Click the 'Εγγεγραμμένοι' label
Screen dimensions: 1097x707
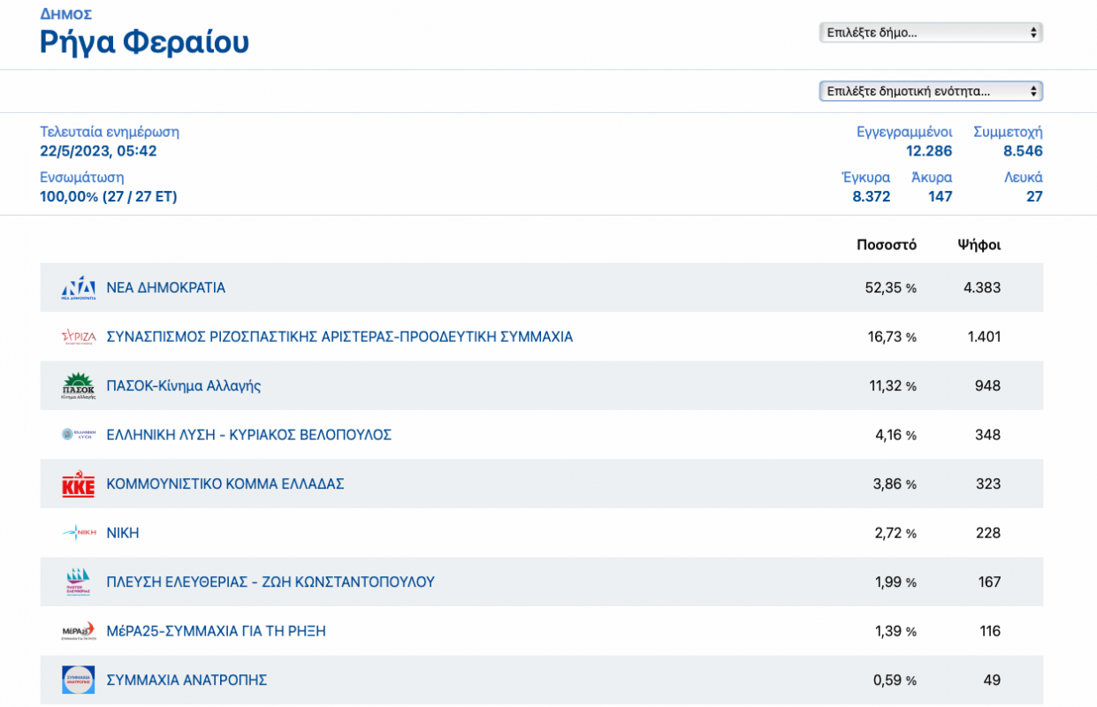tap(904, 132)
